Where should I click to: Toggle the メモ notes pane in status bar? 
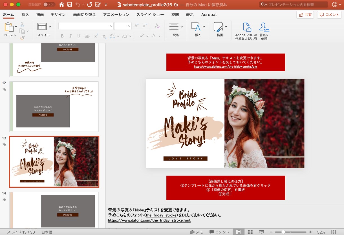[197, 232]
